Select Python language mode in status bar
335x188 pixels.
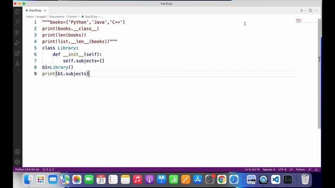pyautogui.click(x=300, y=169)
